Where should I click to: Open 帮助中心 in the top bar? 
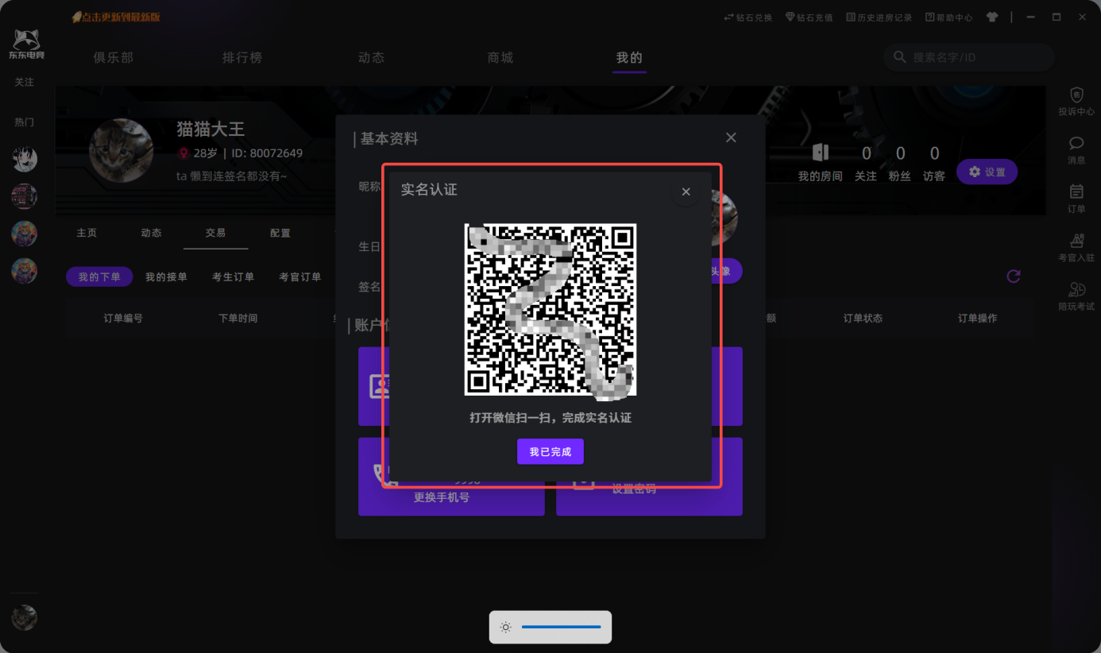[x=948, y=17]
